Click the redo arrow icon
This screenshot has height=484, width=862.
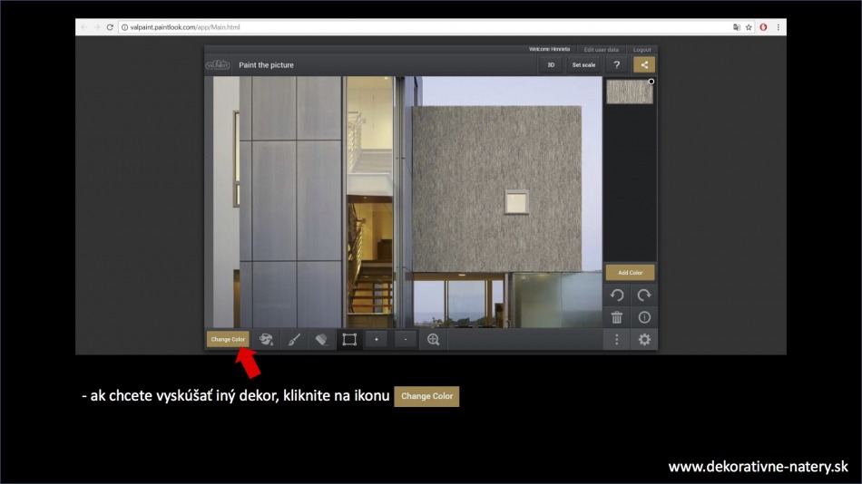pyautogui.click(x=644, y=295)
